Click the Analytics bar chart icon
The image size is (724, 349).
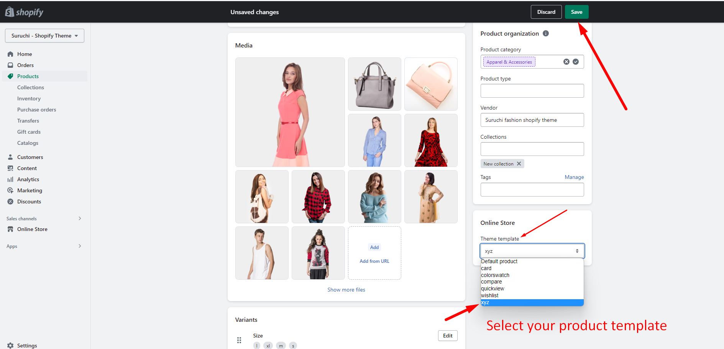coord(10,179)
